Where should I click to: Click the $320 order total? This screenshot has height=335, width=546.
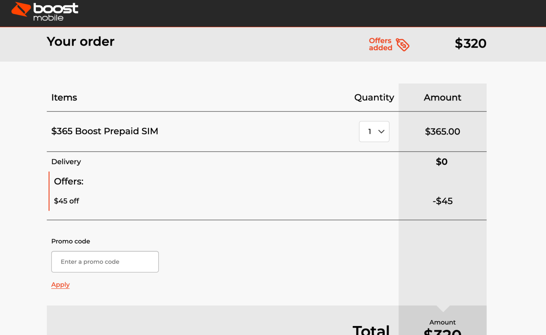pos(470,44)
